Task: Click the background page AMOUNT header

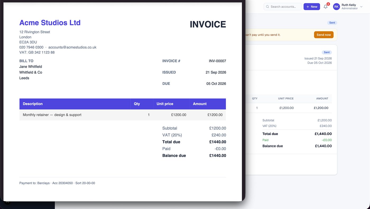Action: pyautogui.click(x=322, y=98)
